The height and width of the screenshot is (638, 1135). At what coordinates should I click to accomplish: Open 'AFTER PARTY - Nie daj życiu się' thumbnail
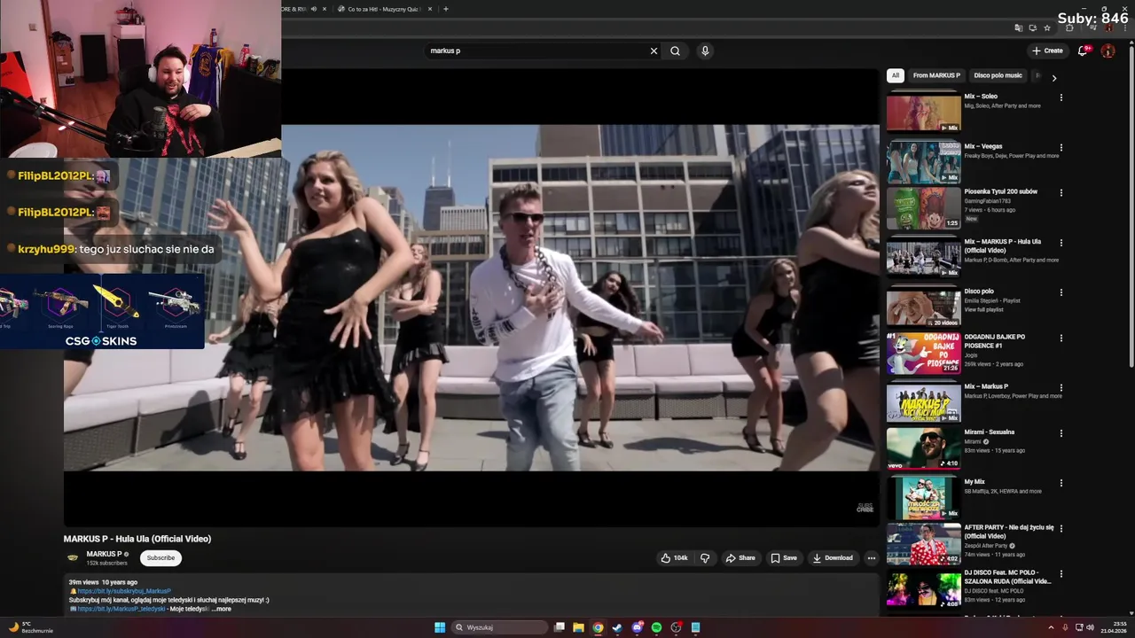click(923, 543)
